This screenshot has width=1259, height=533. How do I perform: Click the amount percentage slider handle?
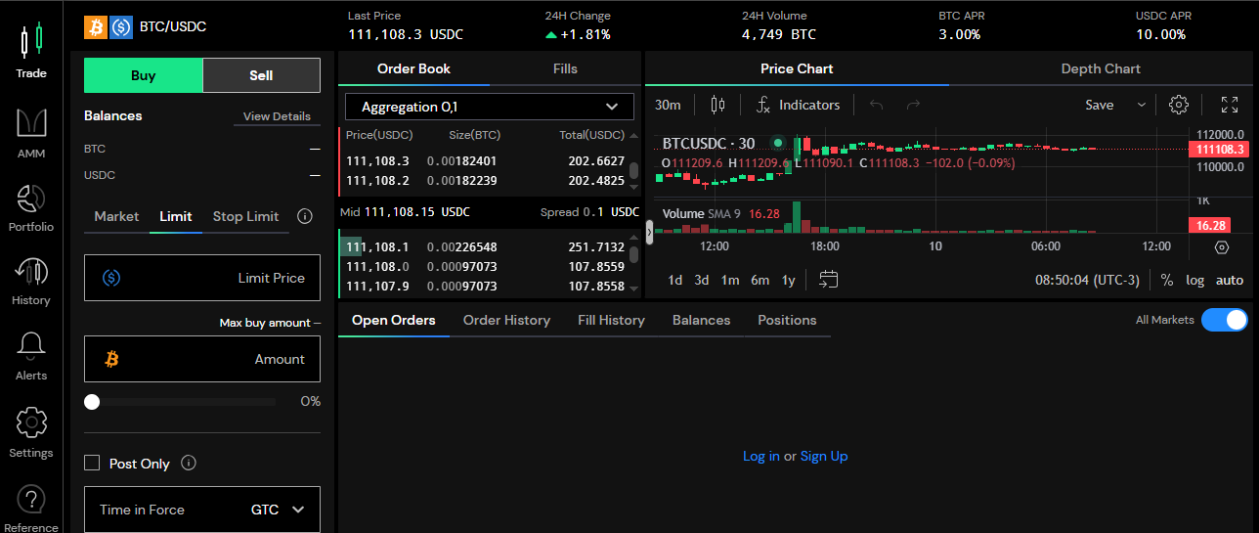(x=92, y=402)
